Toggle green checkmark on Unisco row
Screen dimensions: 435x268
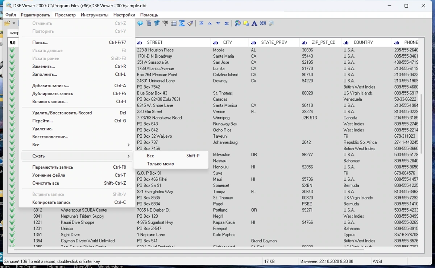[12, 229]
